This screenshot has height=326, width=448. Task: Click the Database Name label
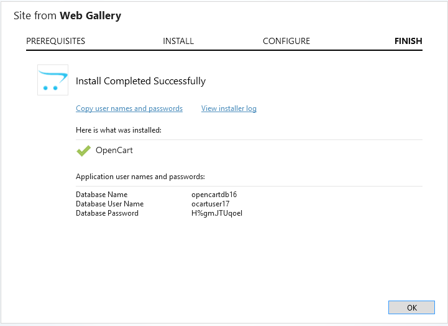coord(101,195)
